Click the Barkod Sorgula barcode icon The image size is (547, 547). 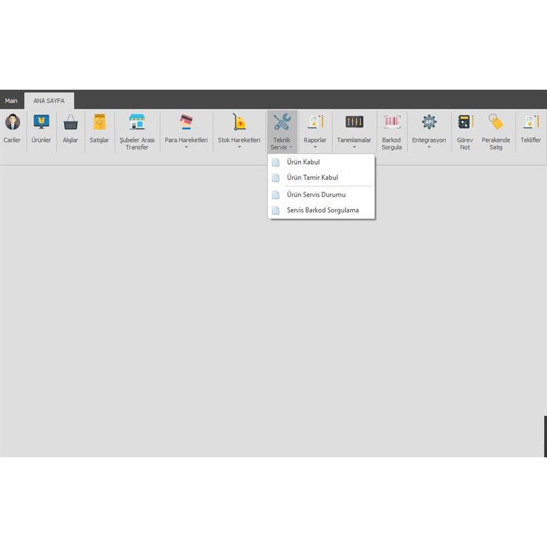[392, 123]
